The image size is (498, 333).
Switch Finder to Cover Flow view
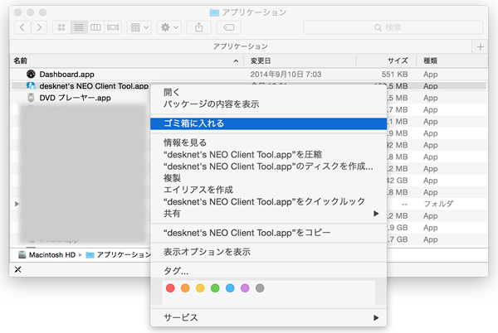pyautogui.click(x=113, y=27)
